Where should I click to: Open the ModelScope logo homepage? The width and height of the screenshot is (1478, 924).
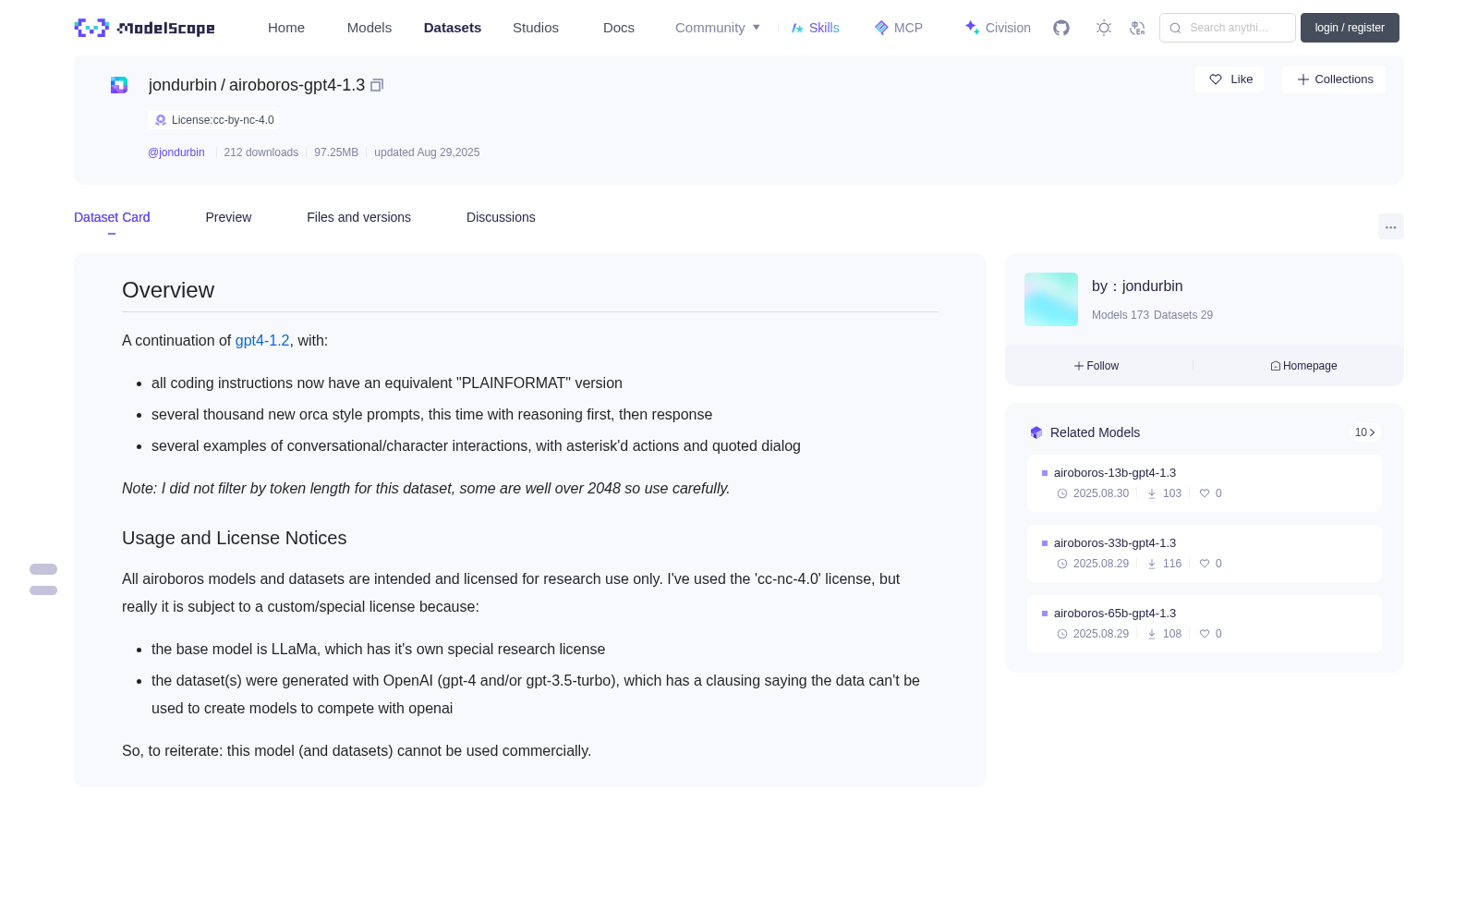coord(145,28)
